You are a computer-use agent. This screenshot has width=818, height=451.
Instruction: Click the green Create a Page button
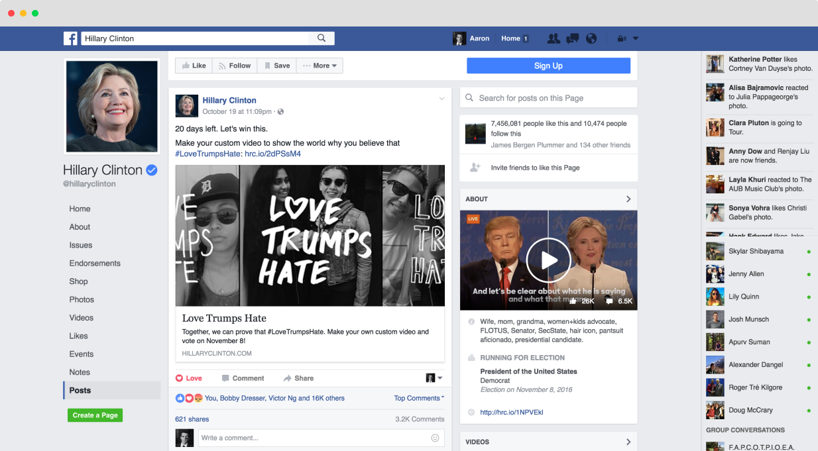click(x=95, y=415)
